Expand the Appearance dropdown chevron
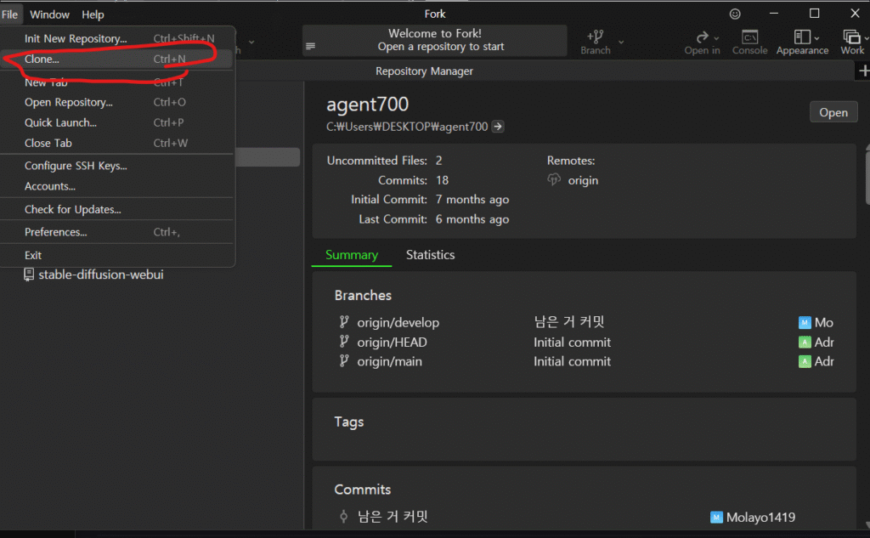 coord(817,37)
